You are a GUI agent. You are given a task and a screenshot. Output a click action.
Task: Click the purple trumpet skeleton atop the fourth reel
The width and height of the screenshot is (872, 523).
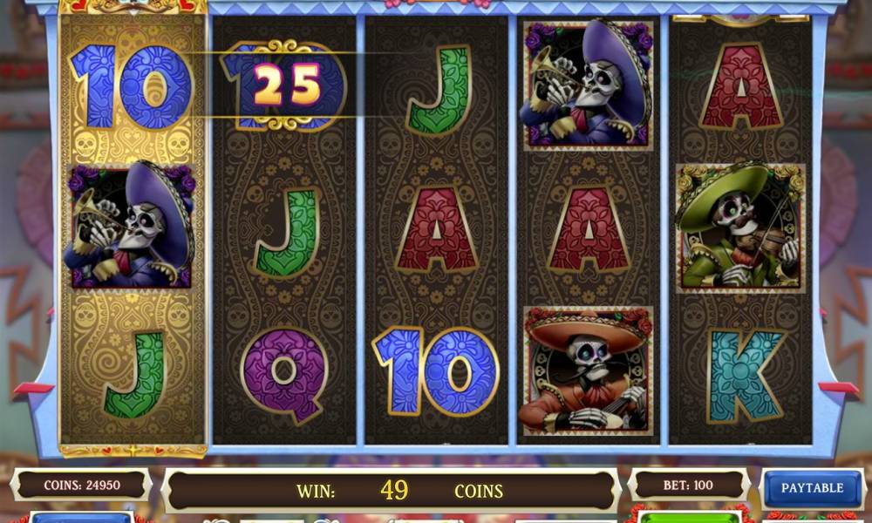587,85
